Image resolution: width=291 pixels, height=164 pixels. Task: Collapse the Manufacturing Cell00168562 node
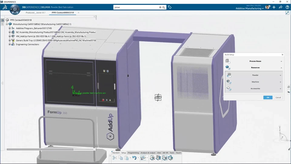pyautogui.click(x=7, y=24)
